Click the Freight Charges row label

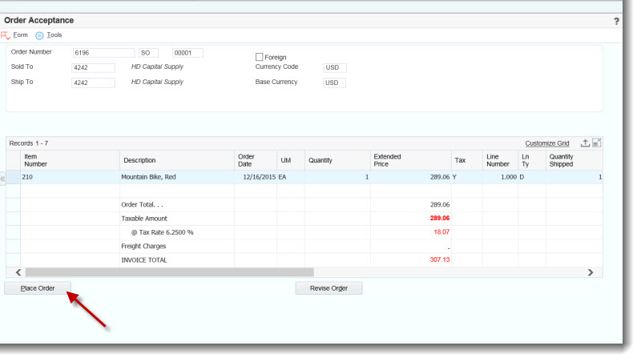pos(143,246)
